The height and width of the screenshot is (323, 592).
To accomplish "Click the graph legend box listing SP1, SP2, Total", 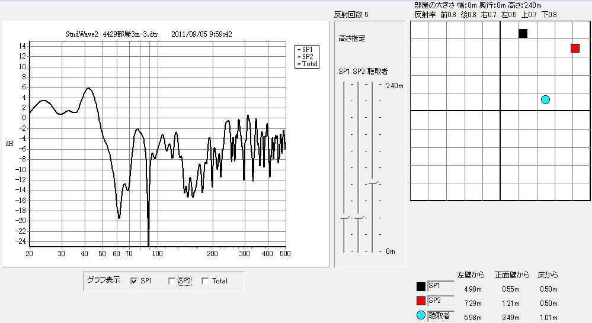I will (x=307, y=56).
